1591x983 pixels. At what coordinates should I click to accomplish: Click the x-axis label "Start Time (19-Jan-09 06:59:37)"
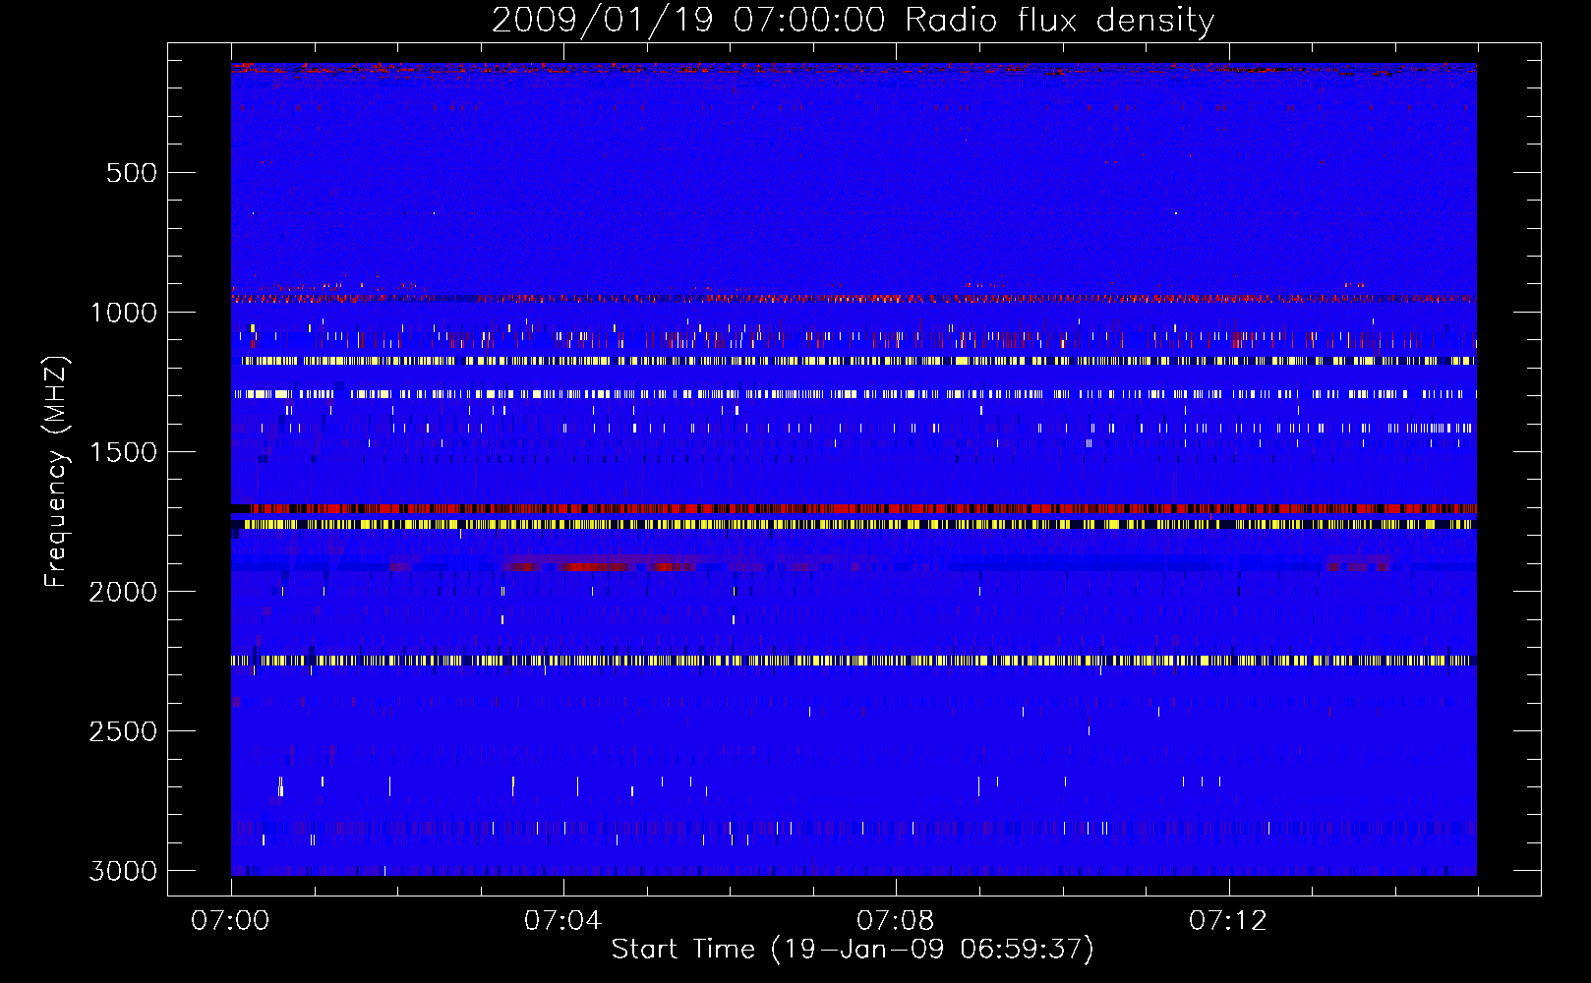click(x=853, y=950)
